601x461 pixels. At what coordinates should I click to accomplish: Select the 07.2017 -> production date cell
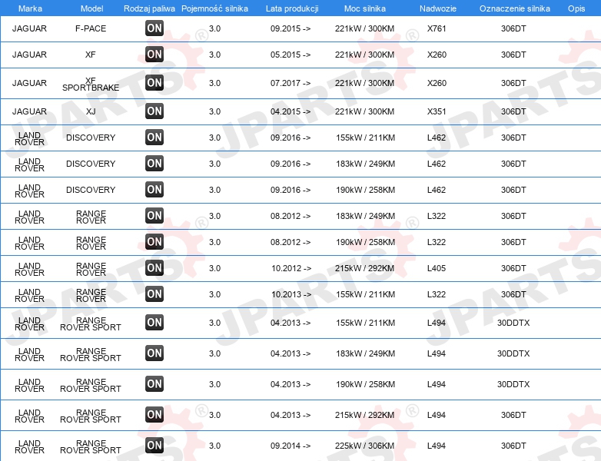[291, 83]
